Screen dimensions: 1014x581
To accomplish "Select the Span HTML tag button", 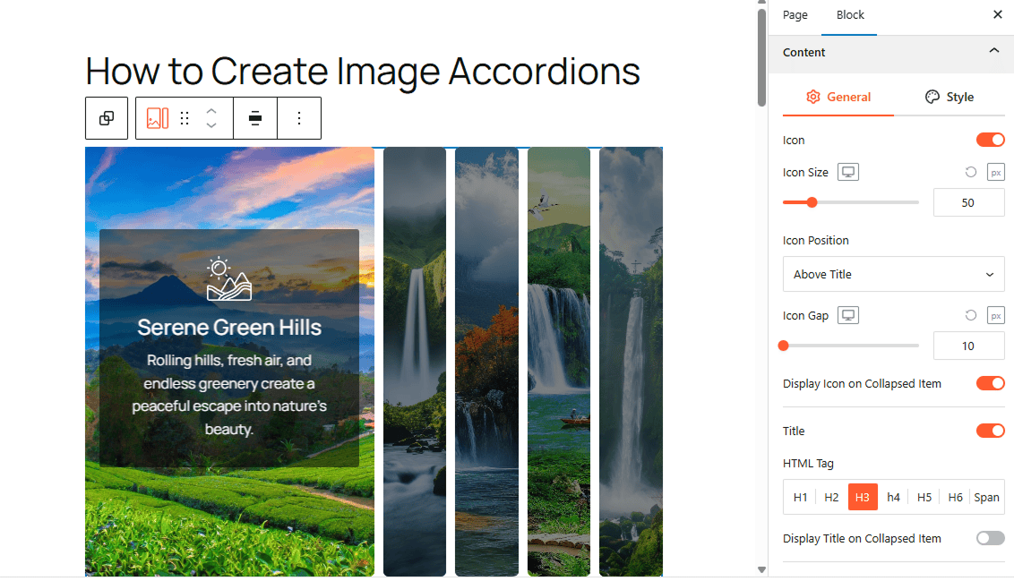I will (x=986, y=497).
